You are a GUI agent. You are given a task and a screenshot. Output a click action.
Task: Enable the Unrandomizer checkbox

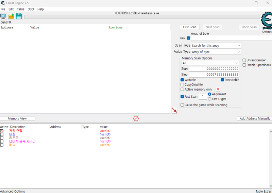tap(244, 60)
